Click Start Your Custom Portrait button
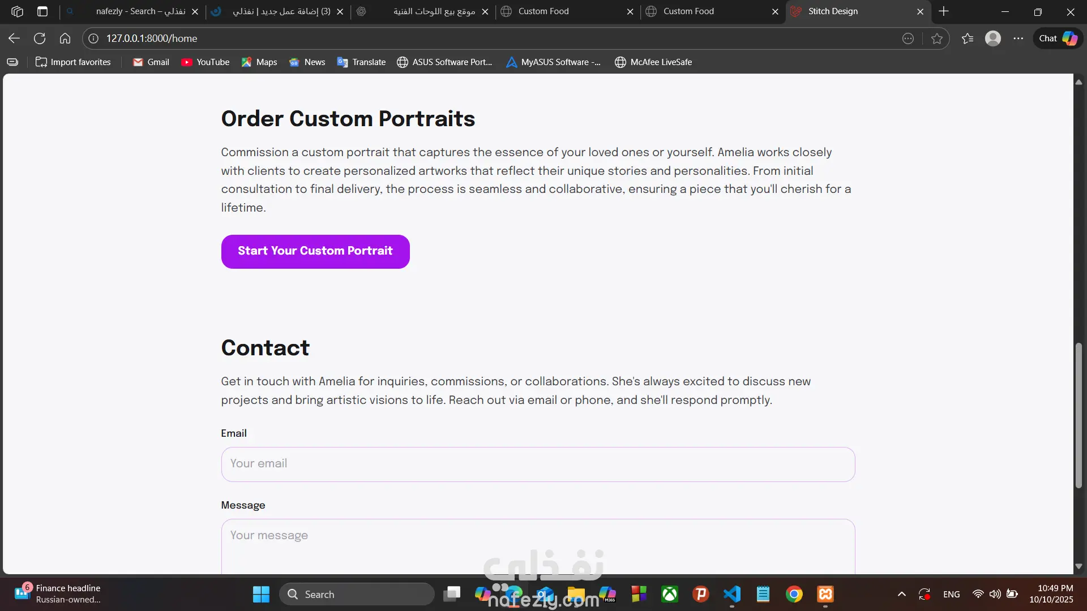 (x=315, y=251)
